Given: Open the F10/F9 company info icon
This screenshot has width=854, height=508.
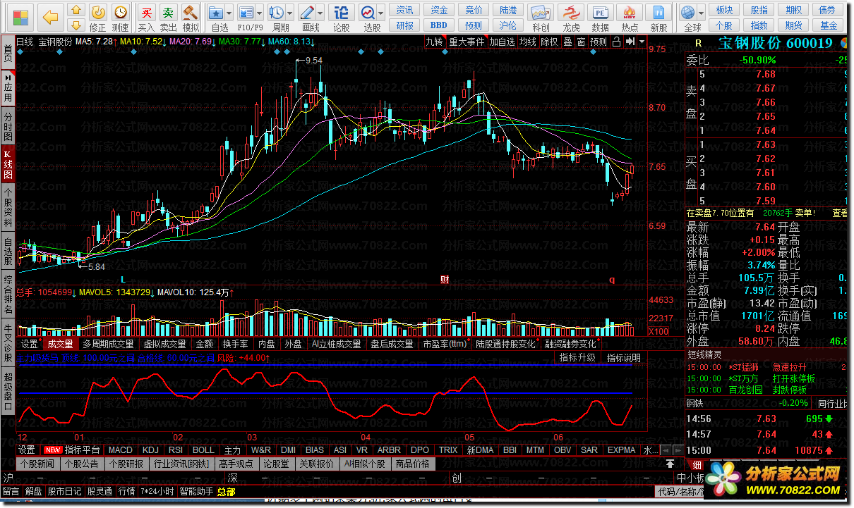Looking at the screenshot, I should point(246,13).
